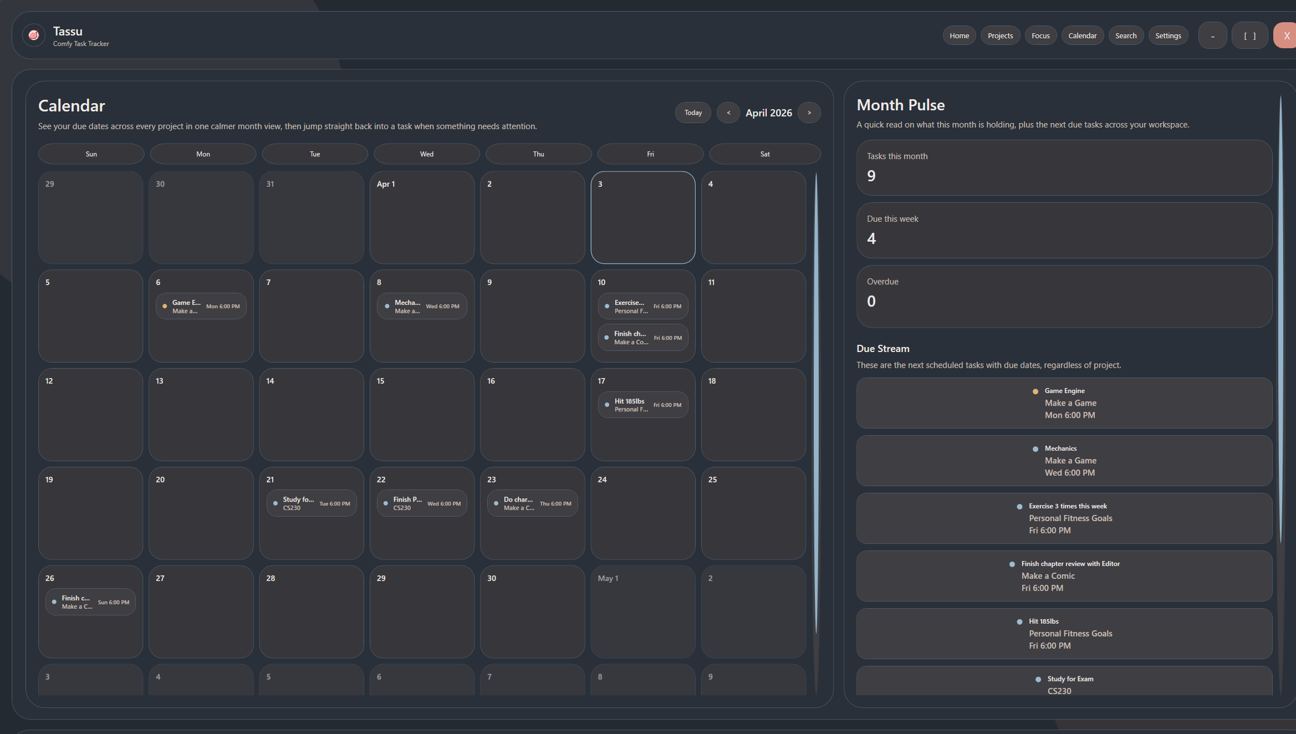
Task: Open the Projects page
Action: [x=1000, y=35]
